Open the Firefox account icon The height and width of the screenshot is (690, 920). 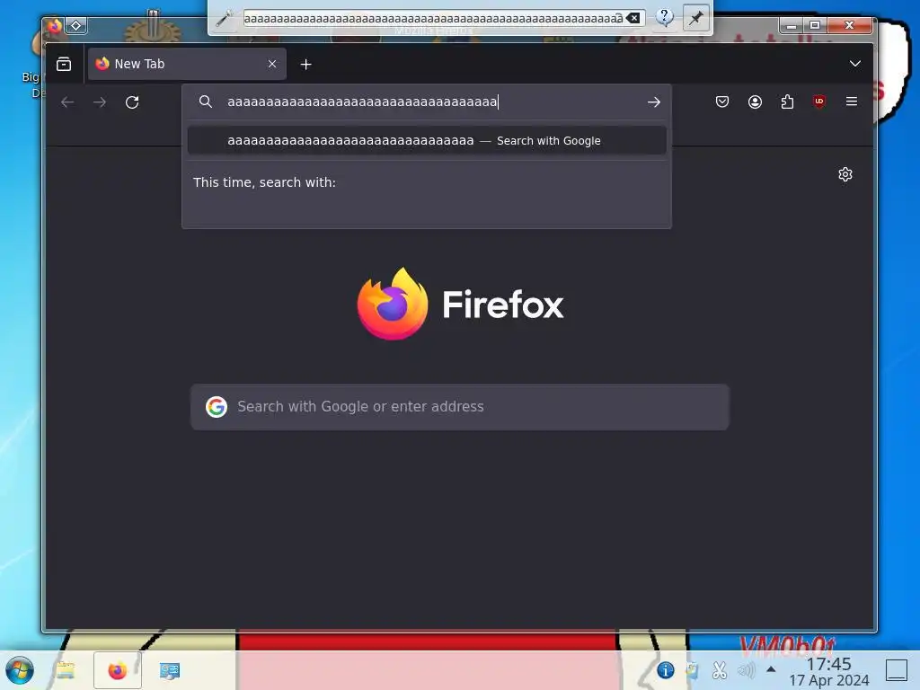(x=755, y=102)
